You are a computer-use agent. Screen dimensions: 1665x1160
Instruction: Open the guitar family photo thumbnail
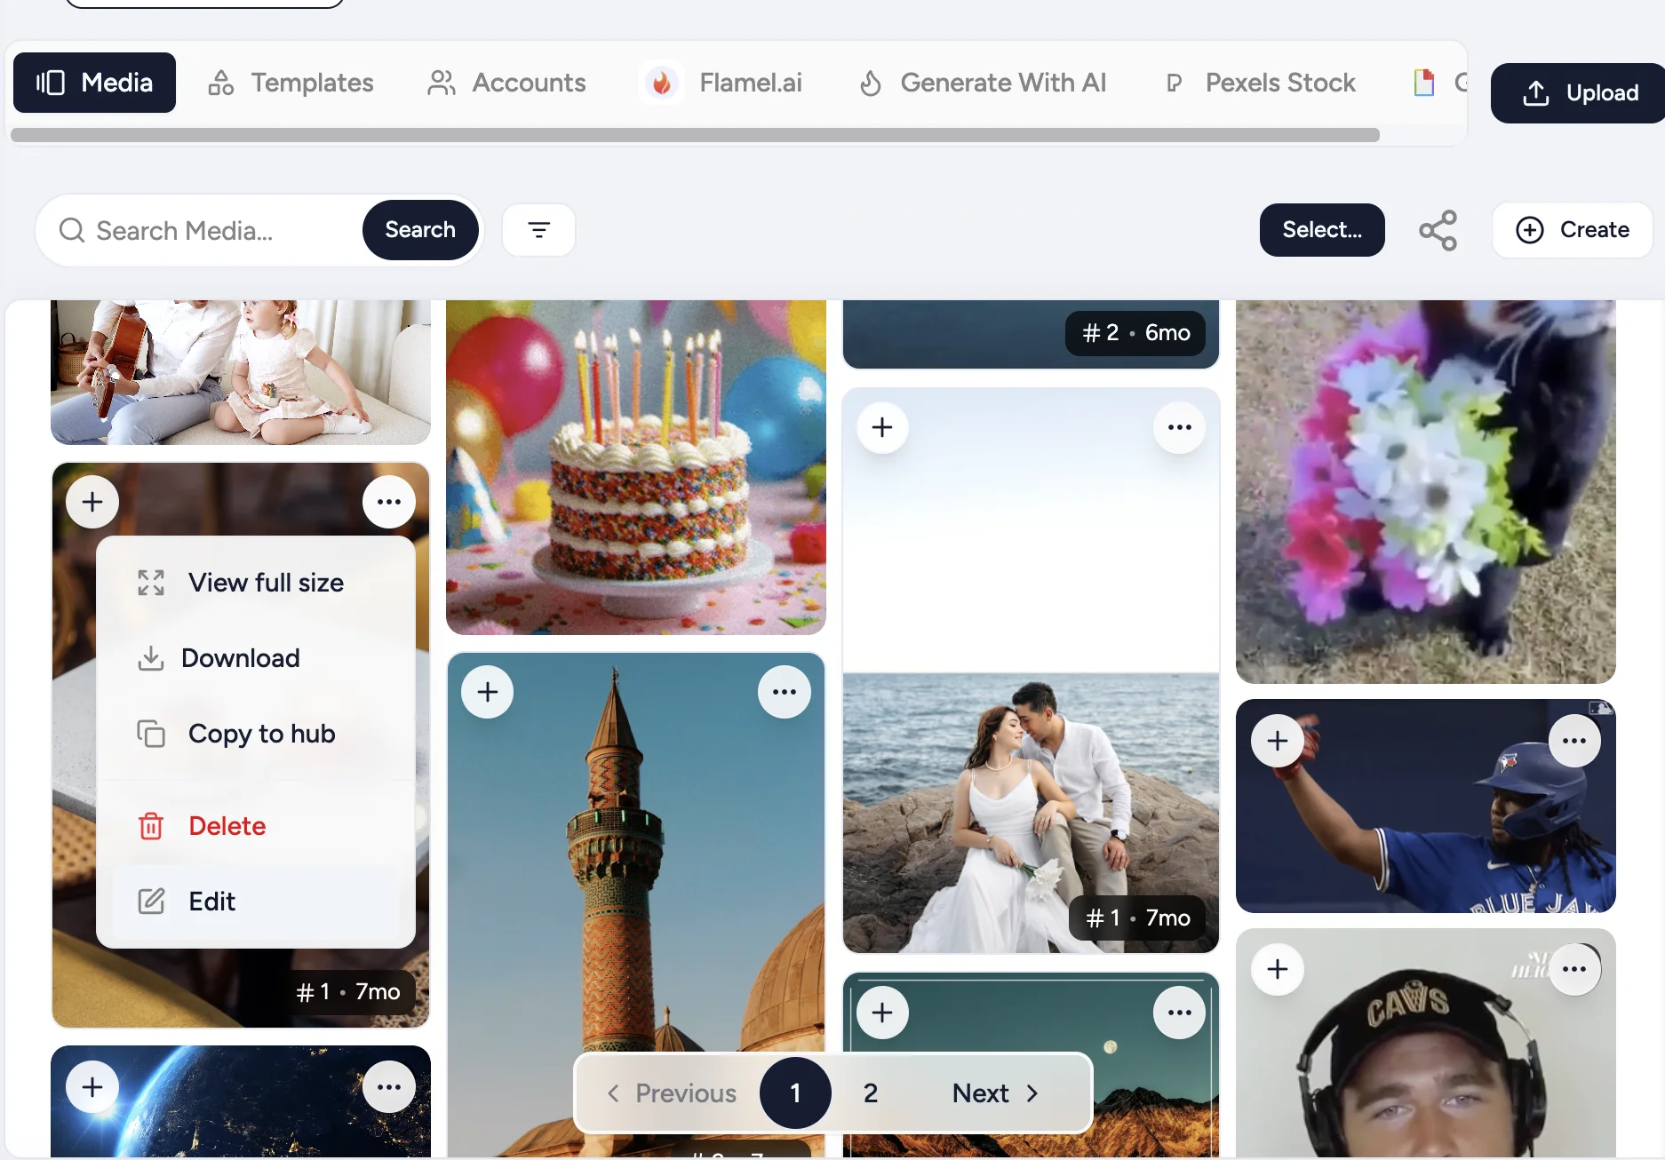click(241, 372)
